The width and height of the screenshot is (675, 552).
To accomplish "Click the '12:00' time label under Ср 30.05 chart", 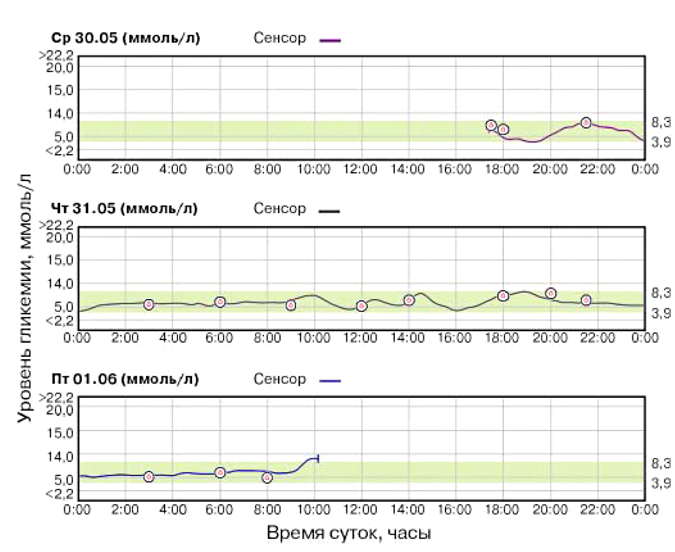I will tap(360, 169).
